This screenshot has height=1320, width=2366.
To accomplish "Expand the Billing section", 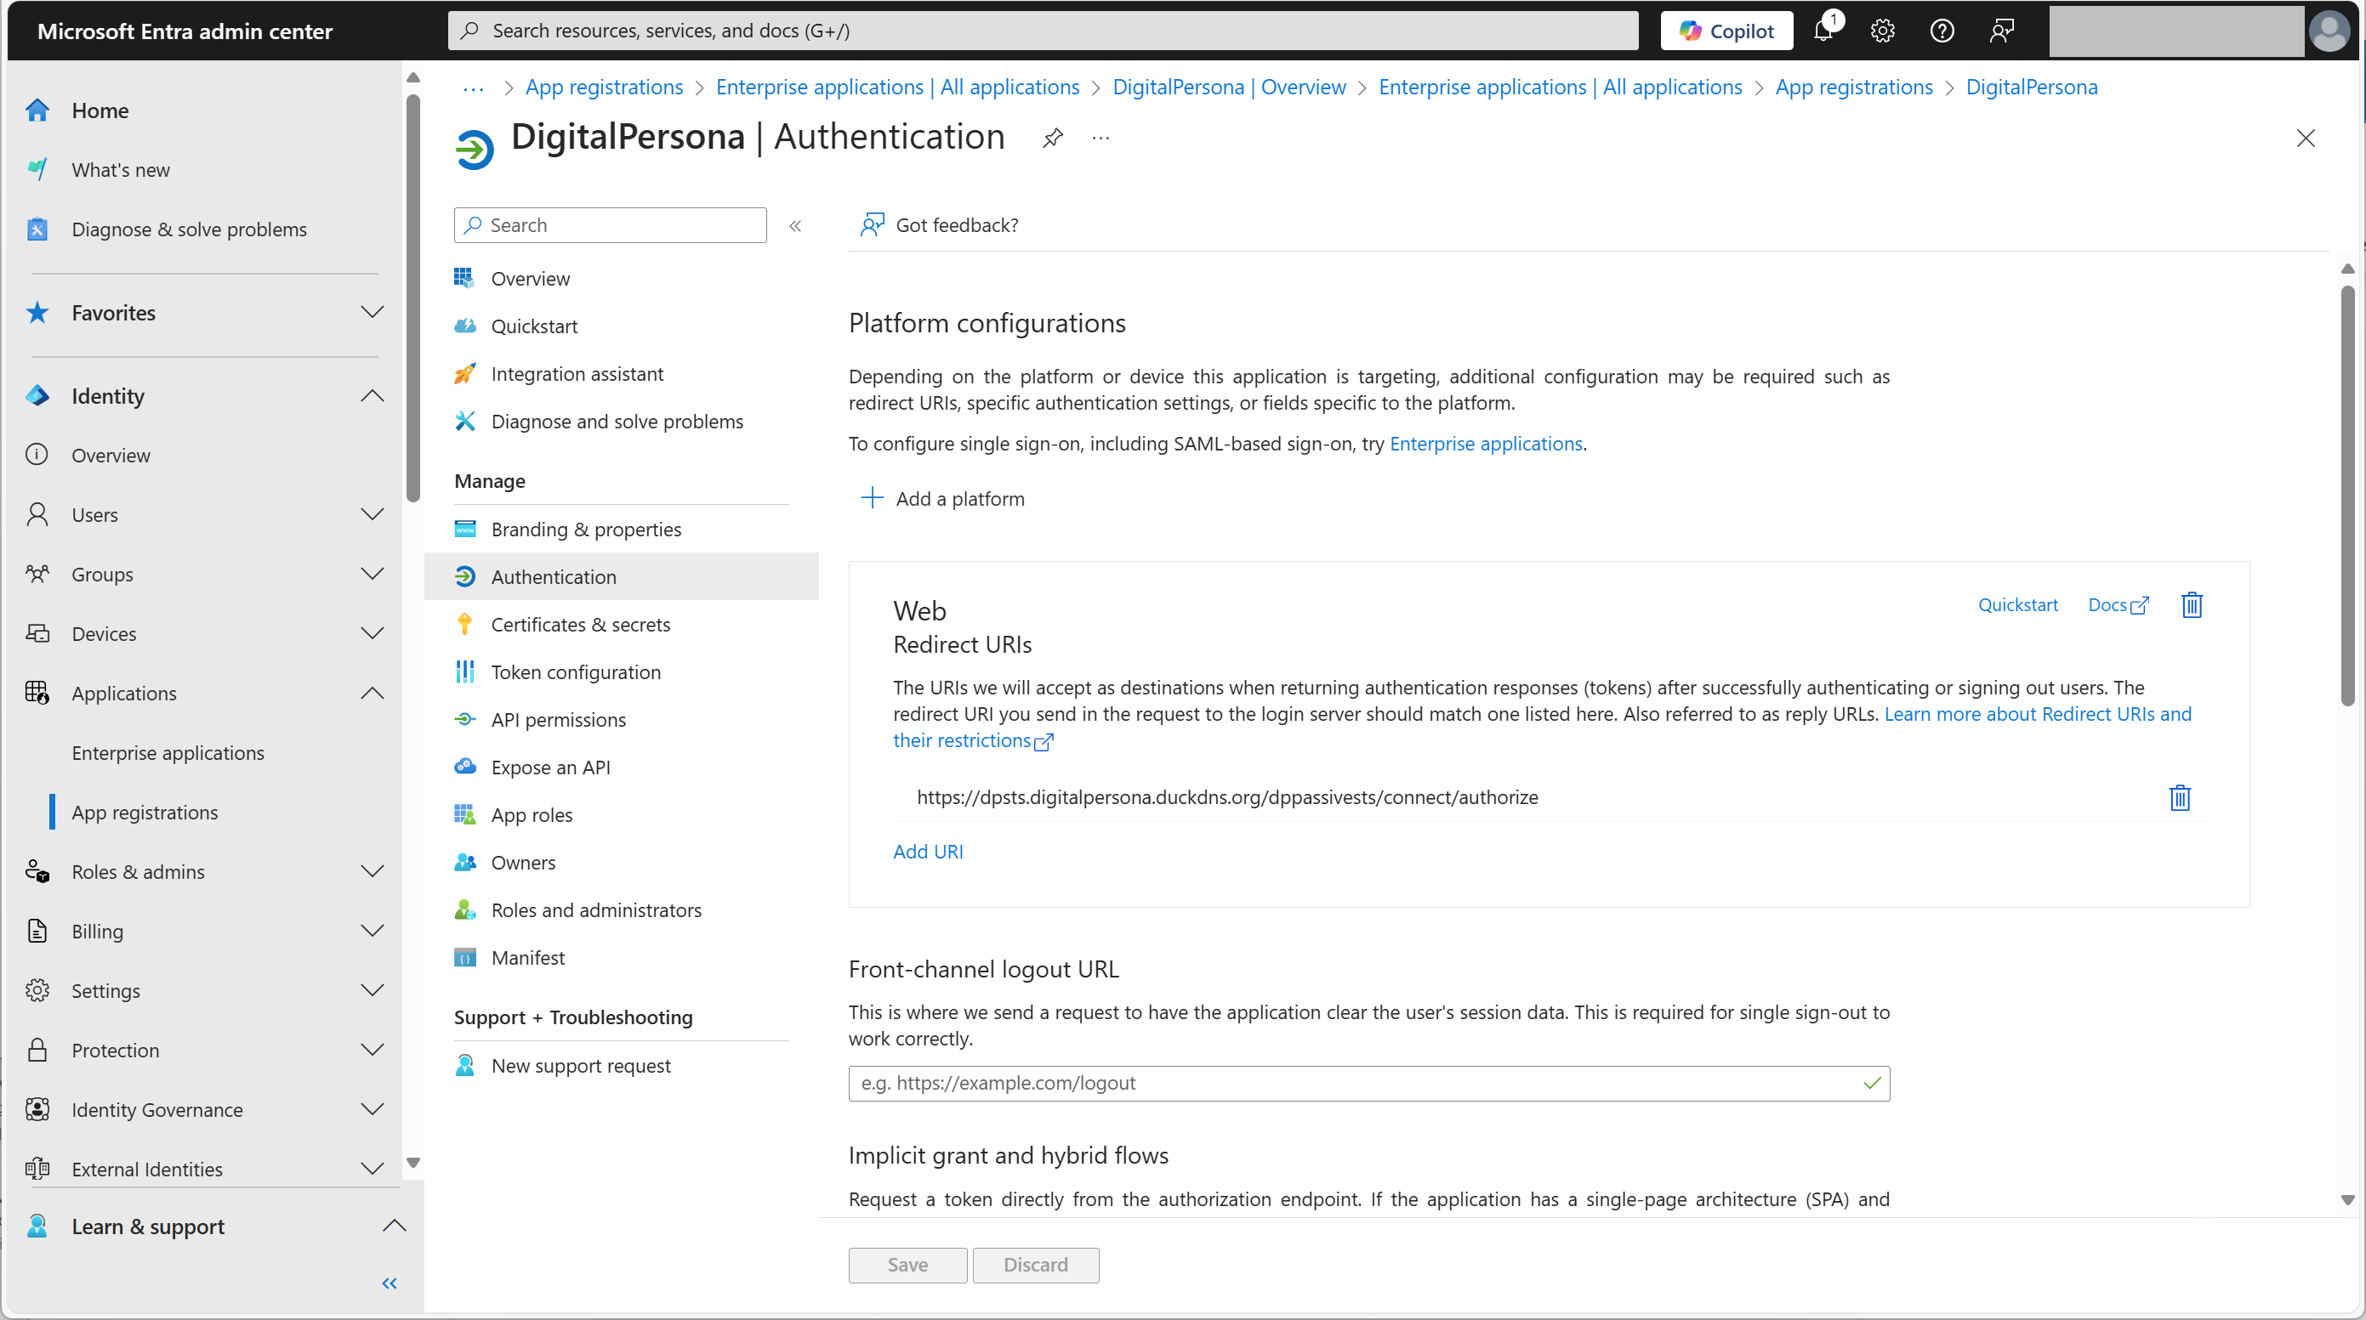I will coord(372,931).
